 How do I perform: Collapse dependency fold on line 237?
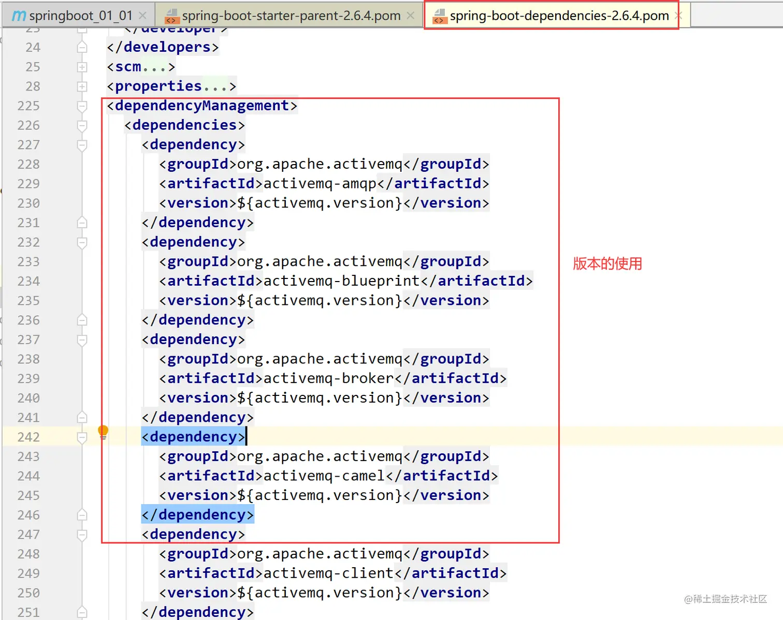click(82, 340)
